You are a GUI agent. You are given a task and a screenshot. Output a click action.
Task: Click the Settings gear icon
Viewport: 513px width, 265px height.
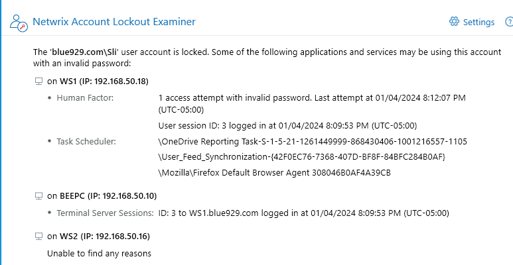pyautogui.click(x=454, y=22)
